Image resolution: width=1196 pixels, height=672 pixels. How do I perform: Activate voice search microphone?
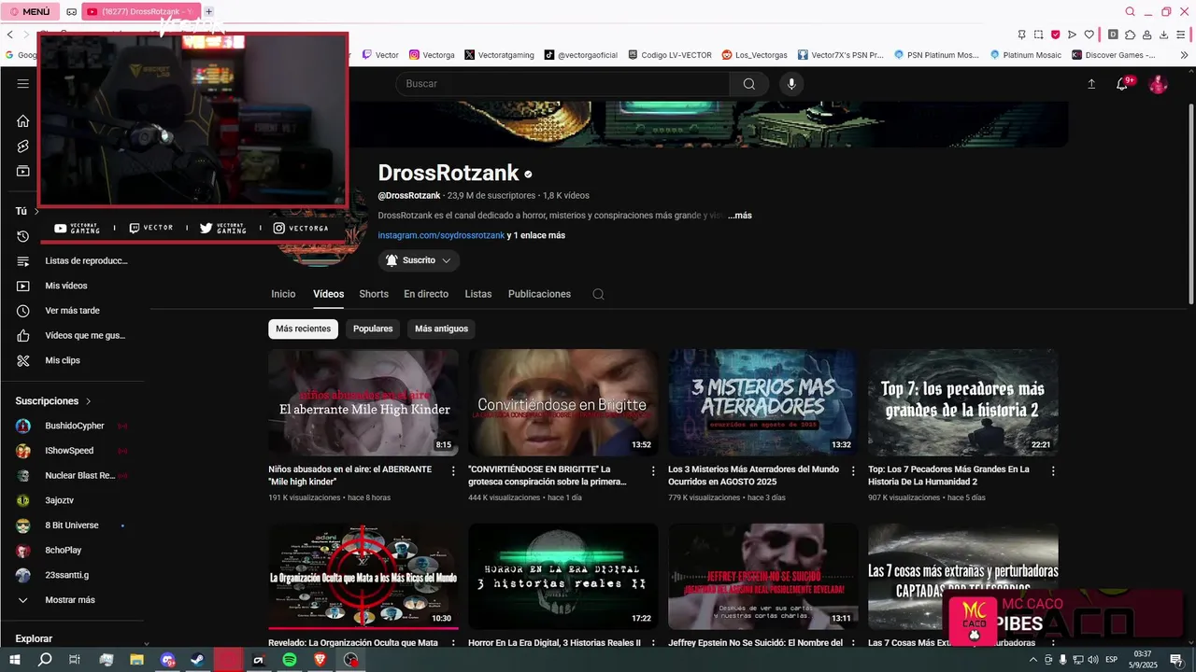[x=791, y=84]
